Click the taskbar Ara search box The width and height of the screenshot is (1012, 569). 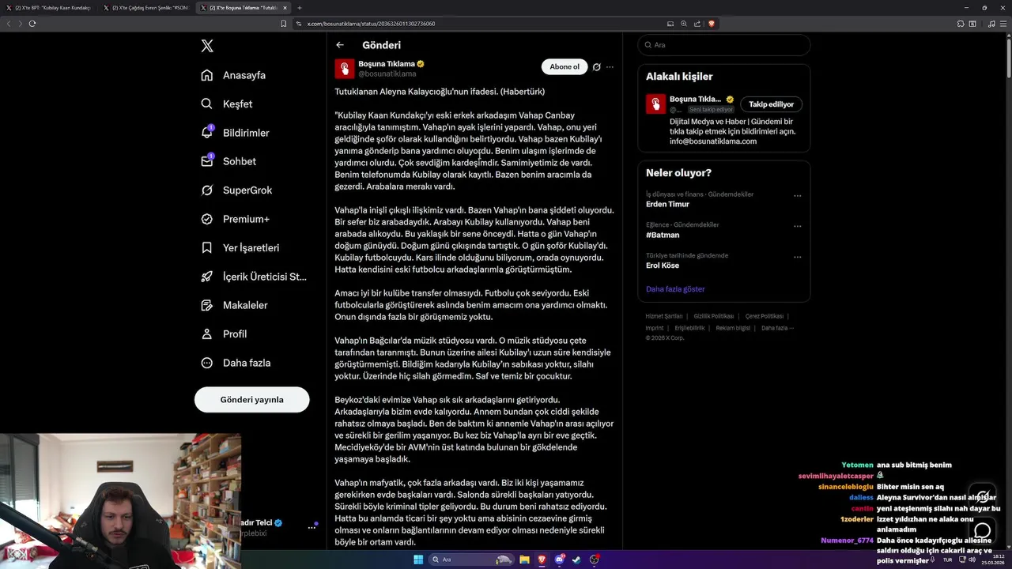click(x=471, y=560)
